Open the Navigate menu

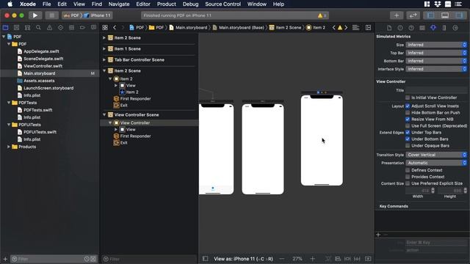pos(119,4)
